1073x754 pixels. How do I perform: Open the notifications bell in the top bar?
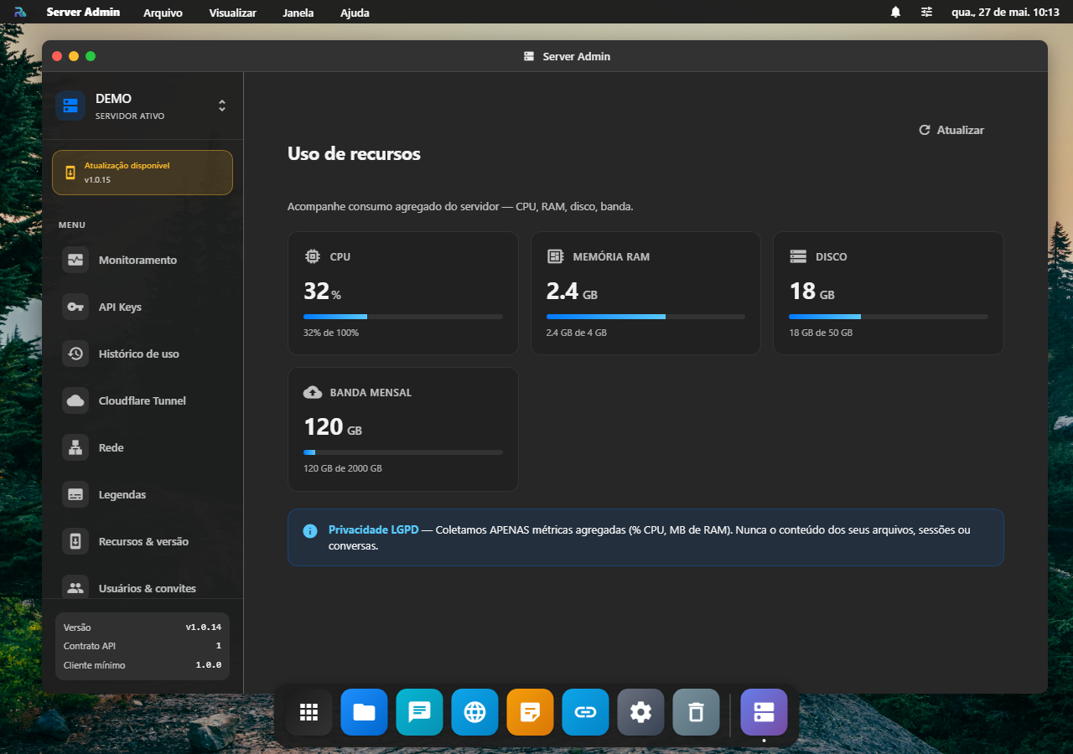click(895, 12)
